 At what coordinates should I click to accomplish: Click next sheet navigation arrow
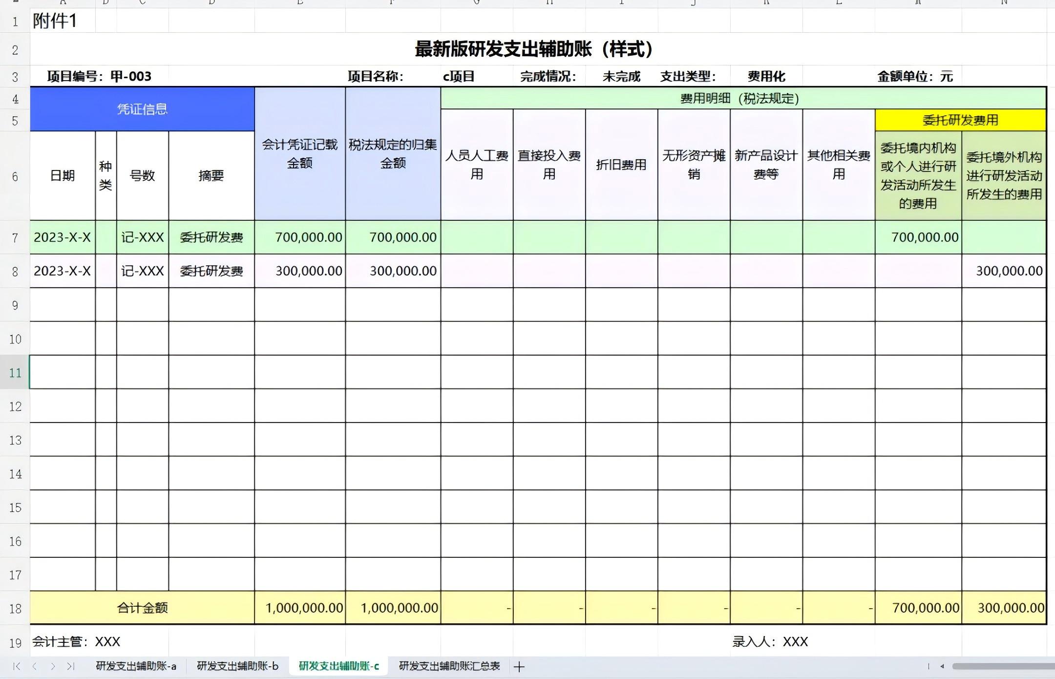(53, 666)
